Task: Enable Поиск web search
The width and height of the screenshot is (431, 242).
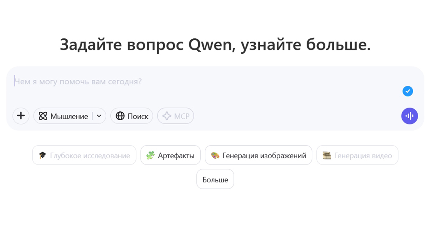Action: click(x=132, y=116)
